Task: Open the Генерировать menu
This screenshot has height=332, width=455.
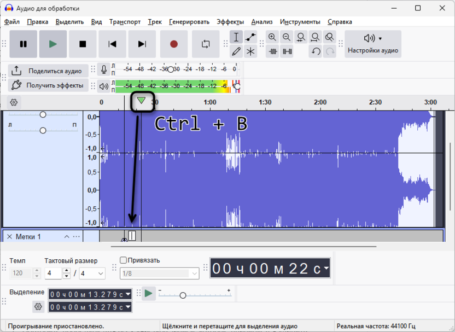Action: point(189,22)
